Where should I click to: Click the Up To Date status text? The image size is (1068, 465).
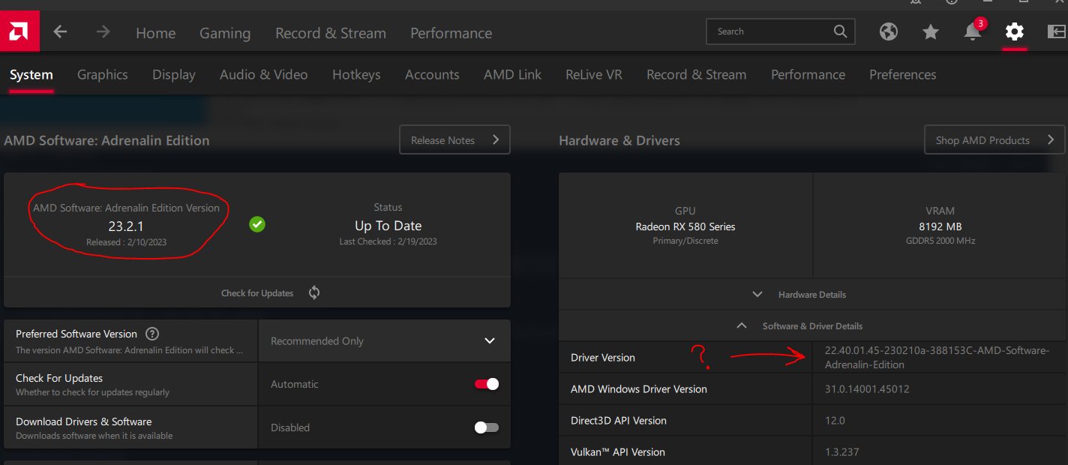tap(388, 226)
